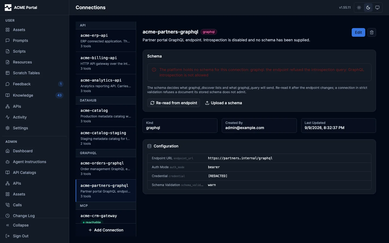Click the blue Edit button
Viewport: 389px width, 243px height.
pyautogui.click(x=358, y=32)
